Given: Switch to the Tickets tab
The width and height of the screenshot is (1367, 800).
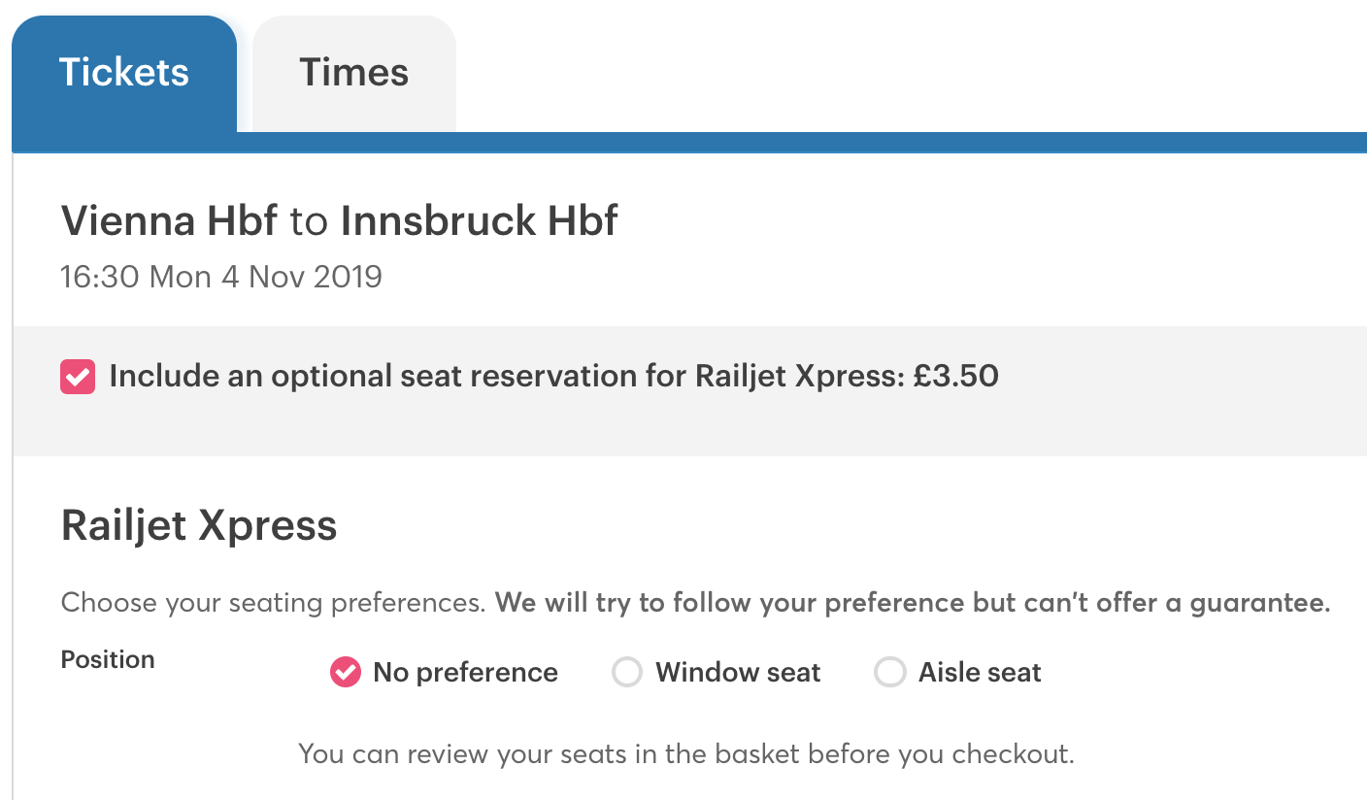Looking at the screenshot, I should pyautogui.click(x=124, y=73).
